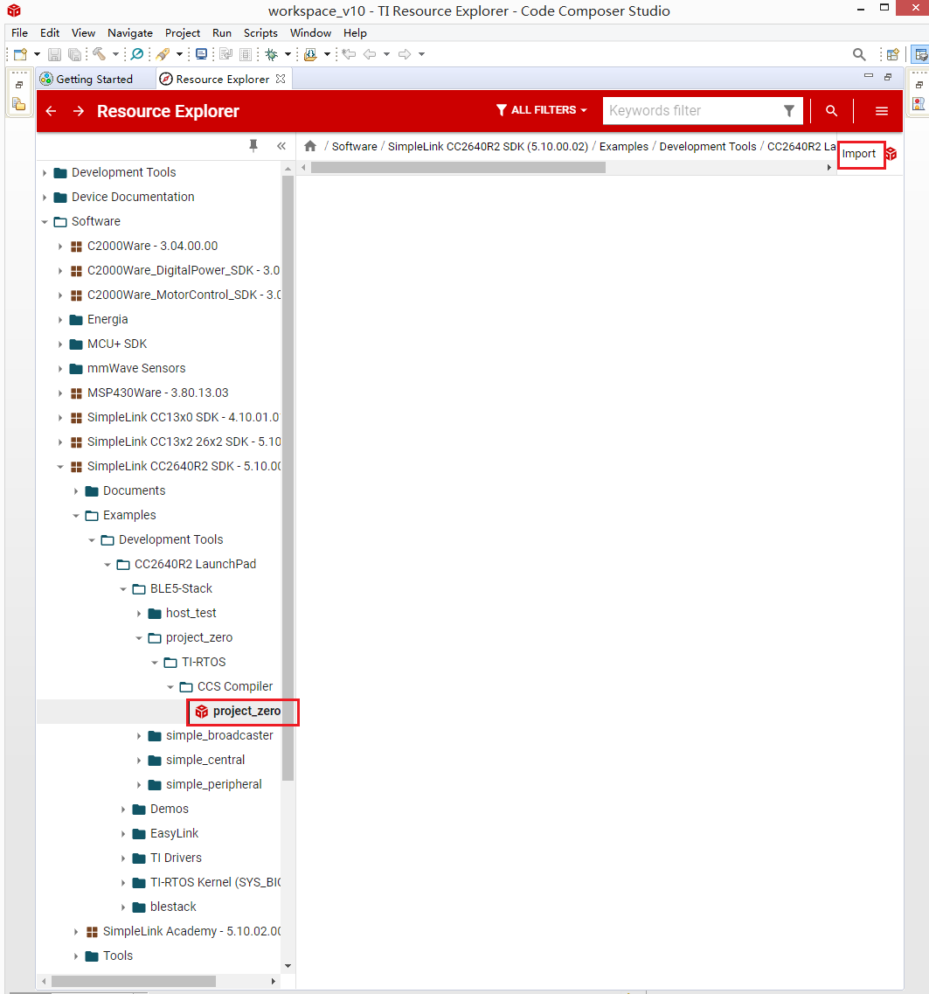Expand the host_test folder node
The width and height of the screenshot is (929, 994).
[139, 614]
